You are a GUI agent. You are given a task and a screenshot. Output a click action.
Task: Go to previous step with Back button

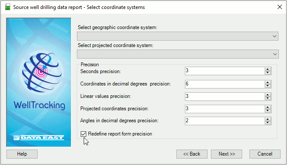(192, 154)
